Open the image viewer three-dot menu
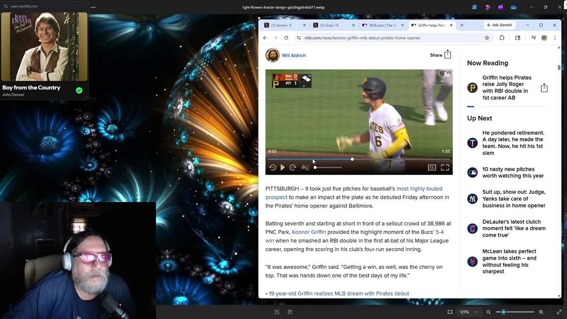The width and height of the screenshot is (567, 319). pos(93,7)
